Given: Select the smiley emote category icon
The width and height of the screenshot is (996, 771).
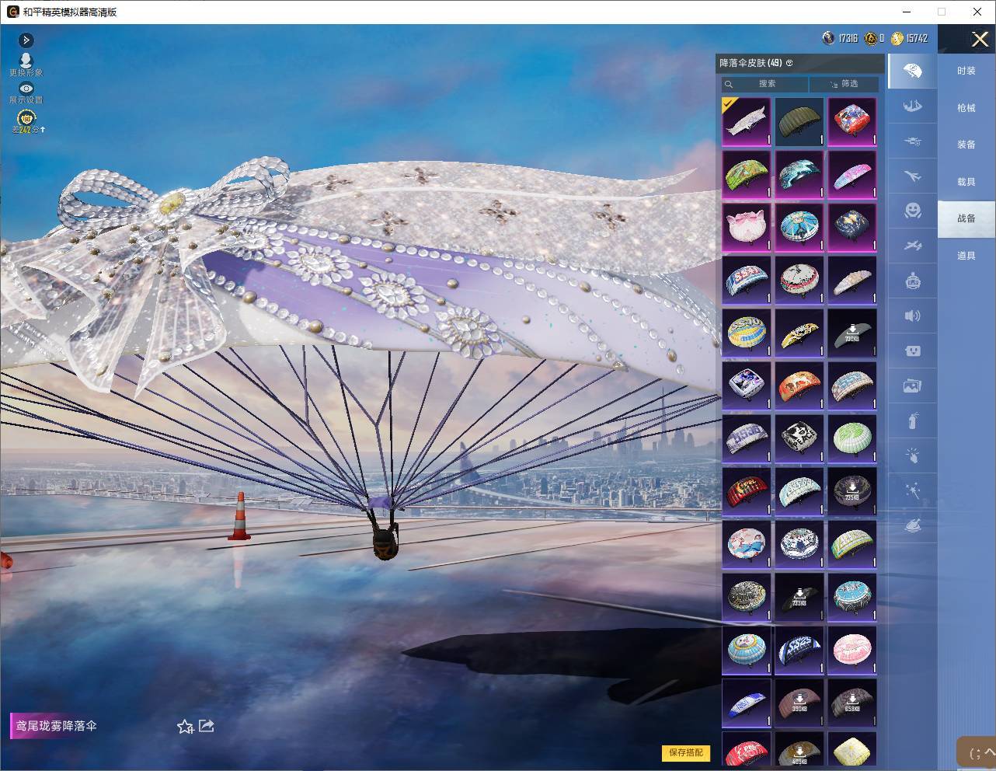Looking at the screenshot, I should click(913, 211).
